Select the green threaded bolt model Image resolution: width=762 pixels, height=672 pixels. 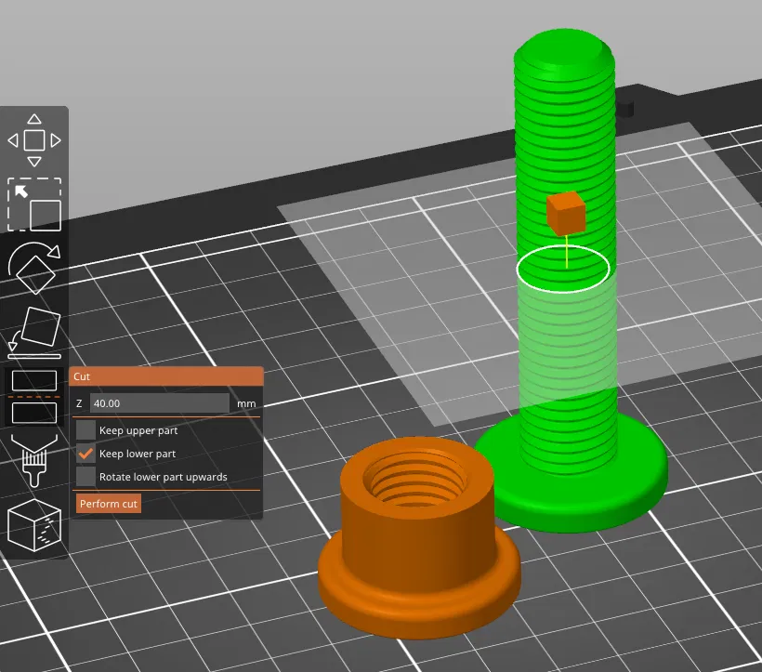tap(569, 282)
